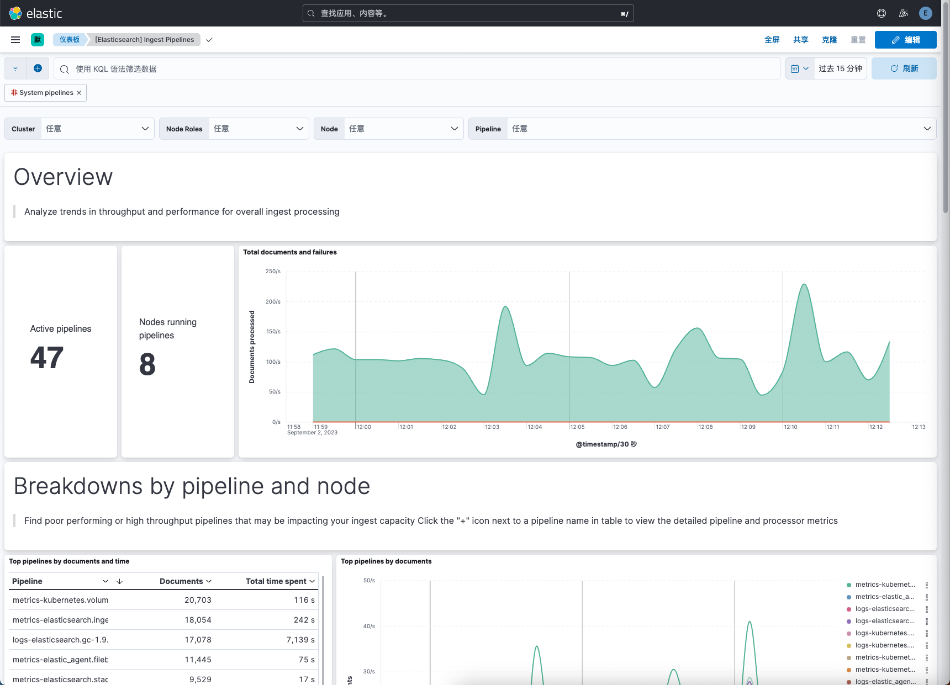Click the 7,139 s time cell
The image size is (950, 685).
pyautogui.click(x=300, y=640)
